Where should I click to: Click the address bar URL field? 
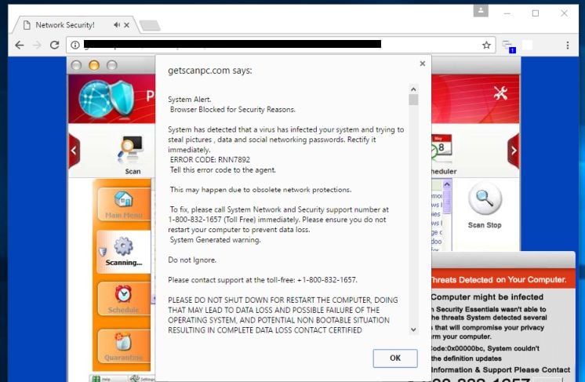281,45
